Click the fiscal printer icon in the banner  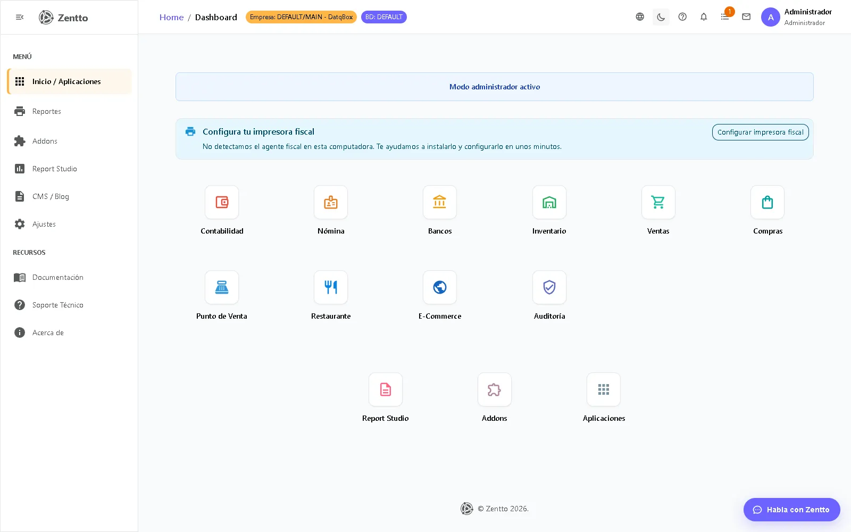pos(190,131)
